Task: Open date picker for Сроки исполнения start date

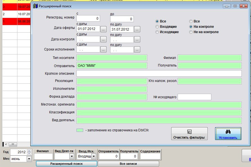Action: (103, 50)
